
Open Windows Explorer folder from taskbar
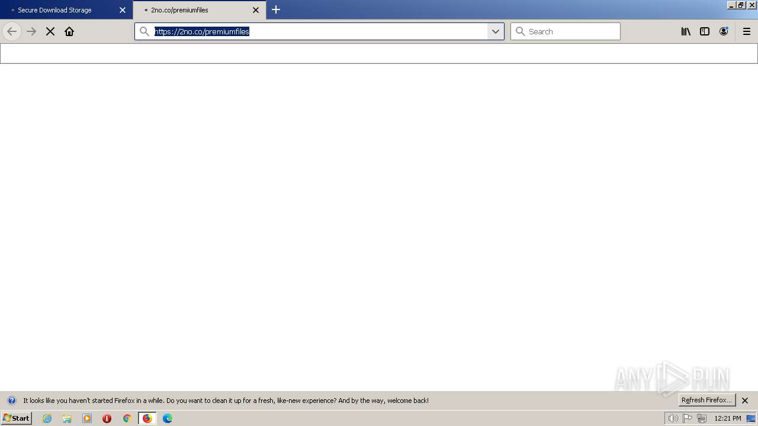pos(67,418)
